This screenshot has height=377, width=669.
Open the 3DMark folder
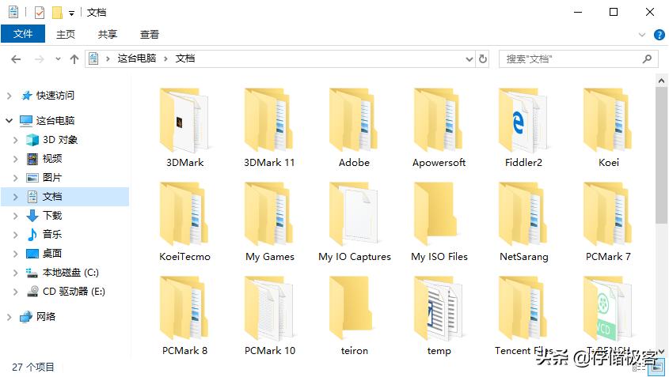click(184, 128)
